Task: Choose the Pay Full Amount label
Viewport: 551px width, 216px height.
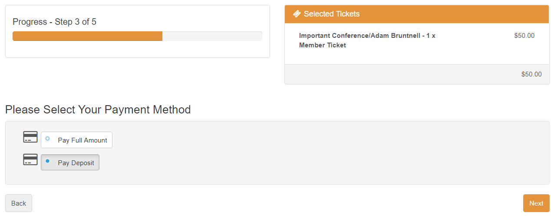Action: (x=82, y=140)
